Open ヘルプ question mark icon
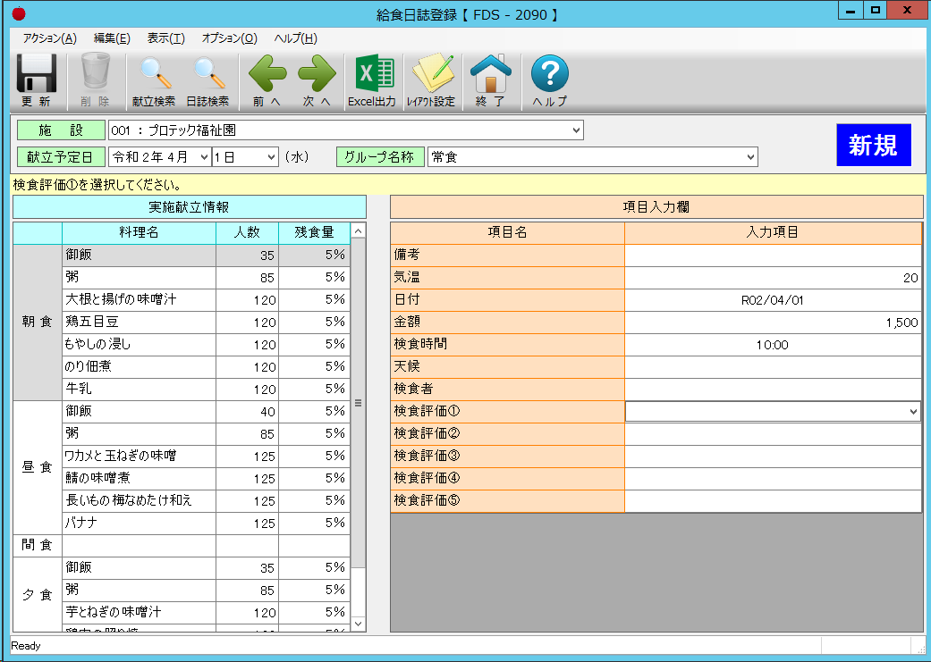Viewport: 931px width, 662px height. (x=550, y=80)
